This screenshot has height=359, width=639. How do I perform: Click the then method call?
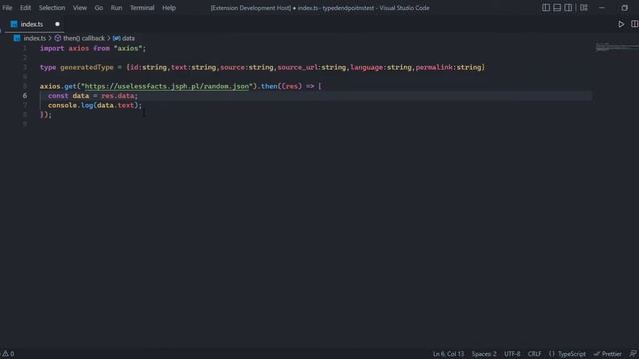tap(269, 86)
